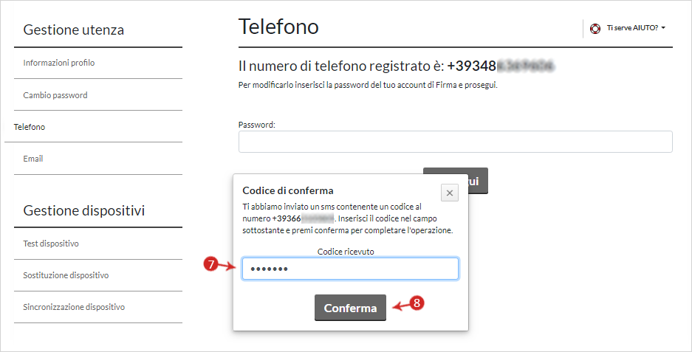Open Sincronizzazione dispositivo
Viewport: 692px width, 352px height.
coord(74,306)
